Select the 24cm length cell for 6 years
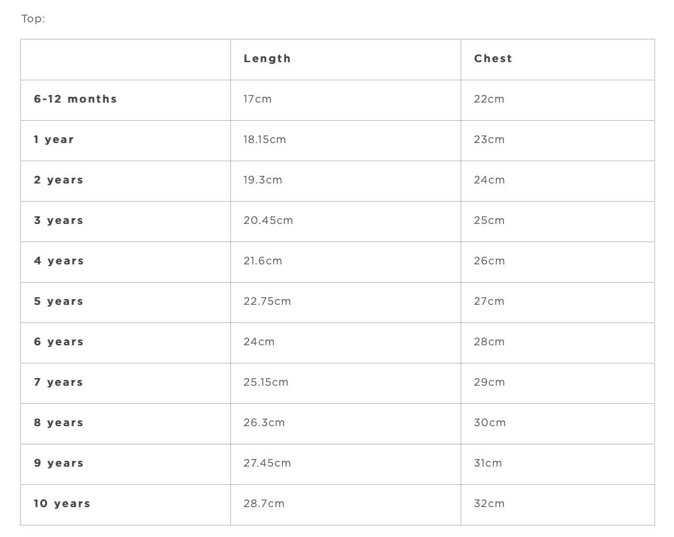The image size is (674, 537). tap(259, 342)
